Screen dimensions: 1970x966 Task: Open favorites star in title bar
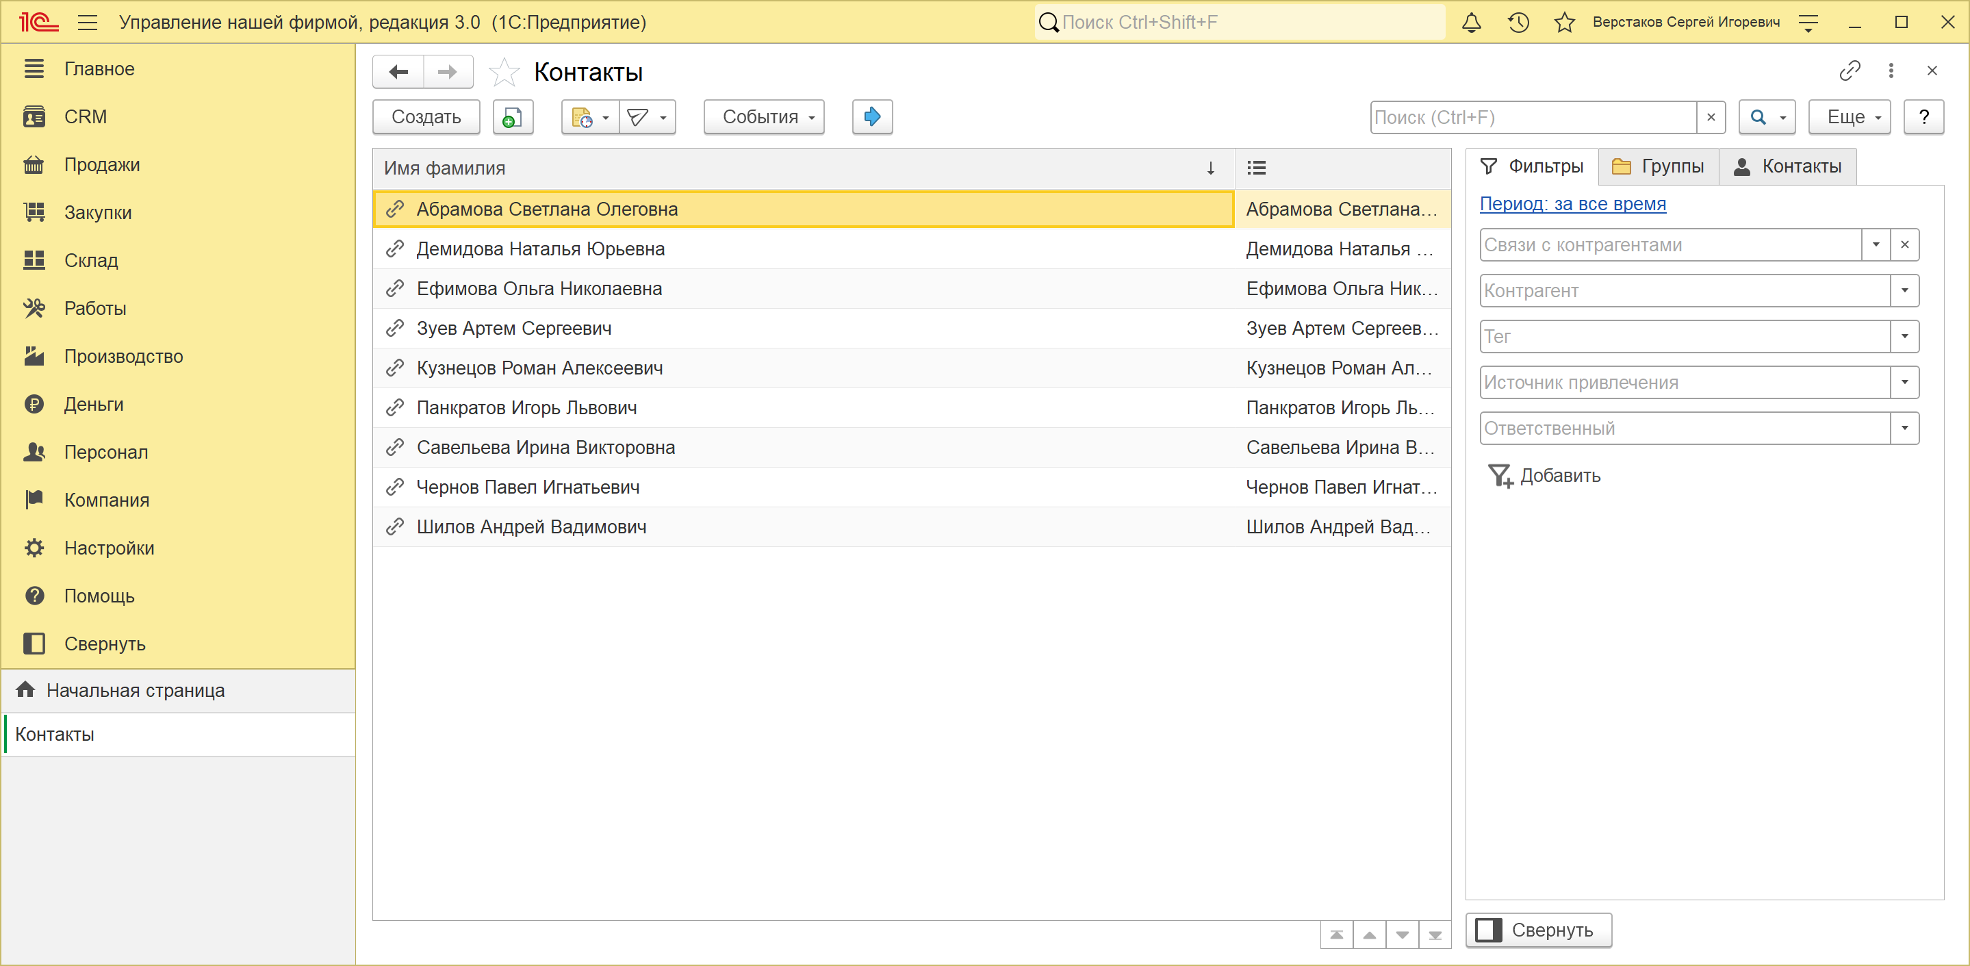(x=1564, y=22)
